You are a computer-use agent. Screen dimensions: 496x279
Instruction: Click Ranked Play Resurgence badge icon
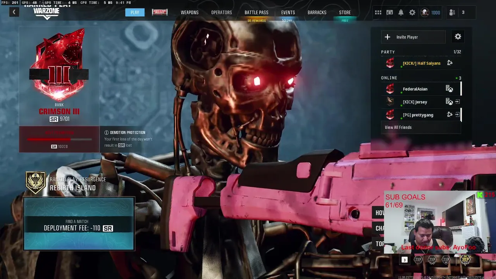pyautogui.click(x=36, y=183)
